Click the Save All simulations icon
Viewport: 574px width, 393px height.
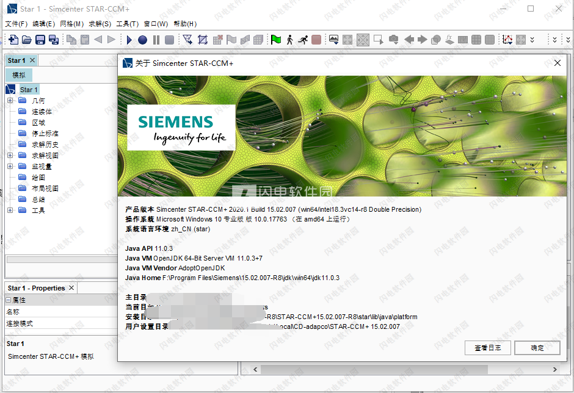tap(54, 40)
